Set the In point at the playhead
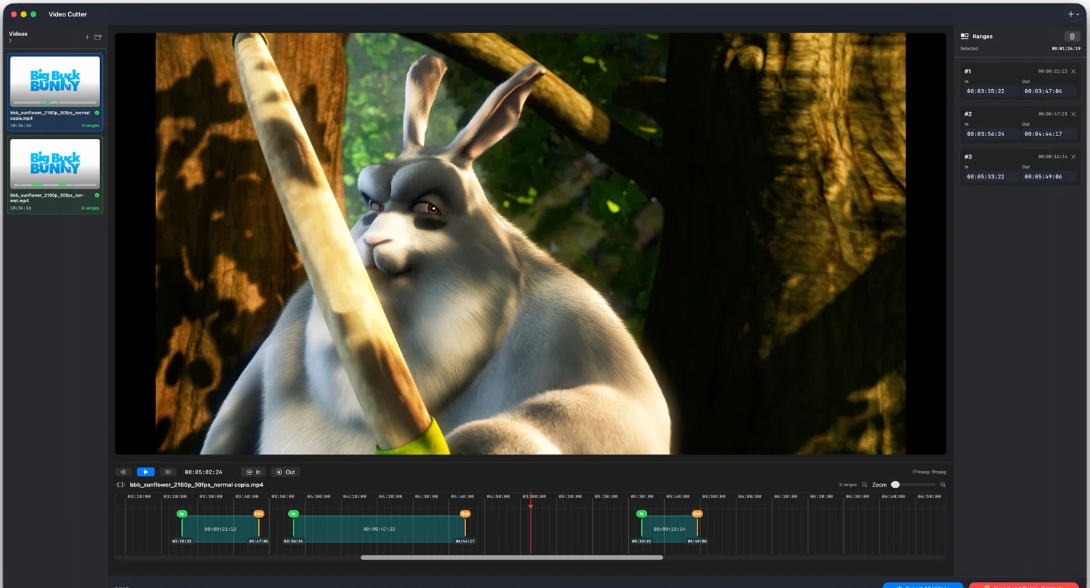 [x=253, y=472]
